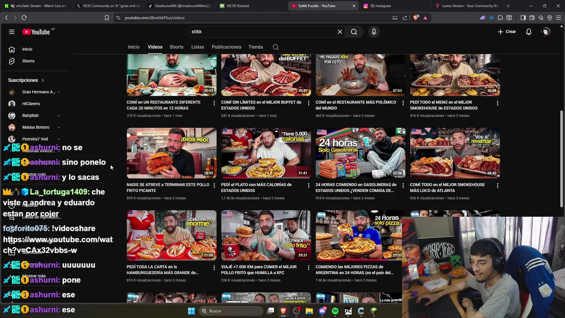Go to Inicio in the sidebar
Viewport: 565px width, 318px height.
point(27,49)
